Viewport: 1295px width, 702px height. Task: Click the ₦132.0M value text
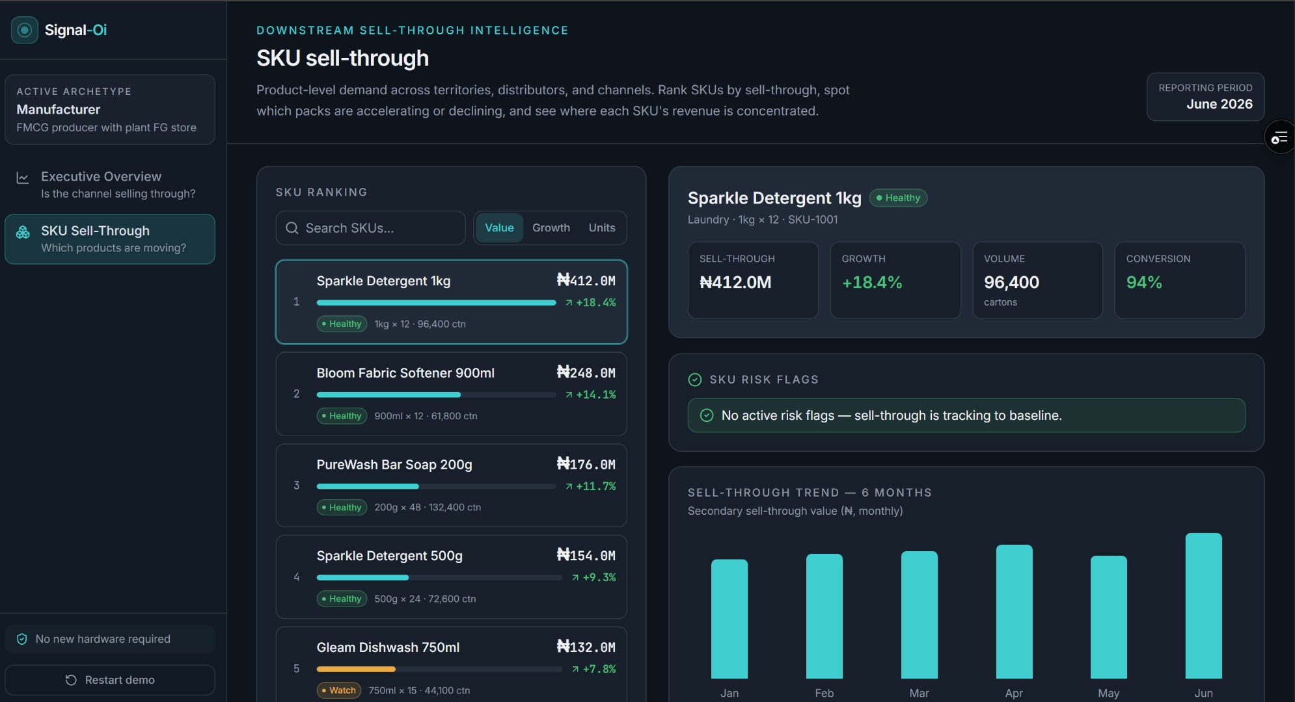[x=586, y=647]
